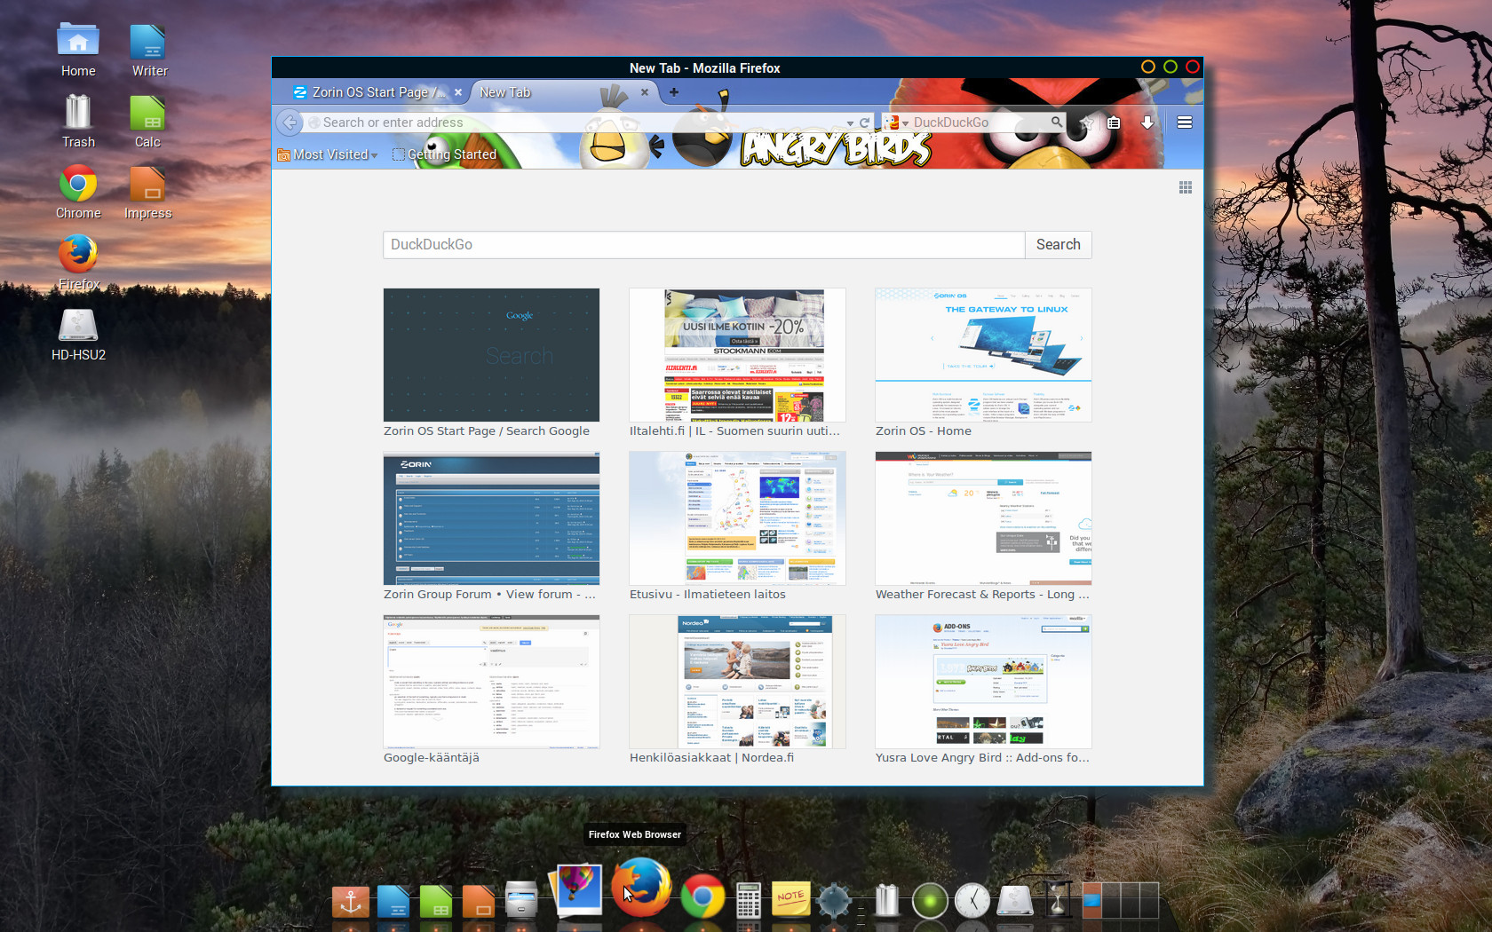Viewport: 1492px width, 932px height.
Task: Open a new tab with plus icon
Action: pos(674,92)
